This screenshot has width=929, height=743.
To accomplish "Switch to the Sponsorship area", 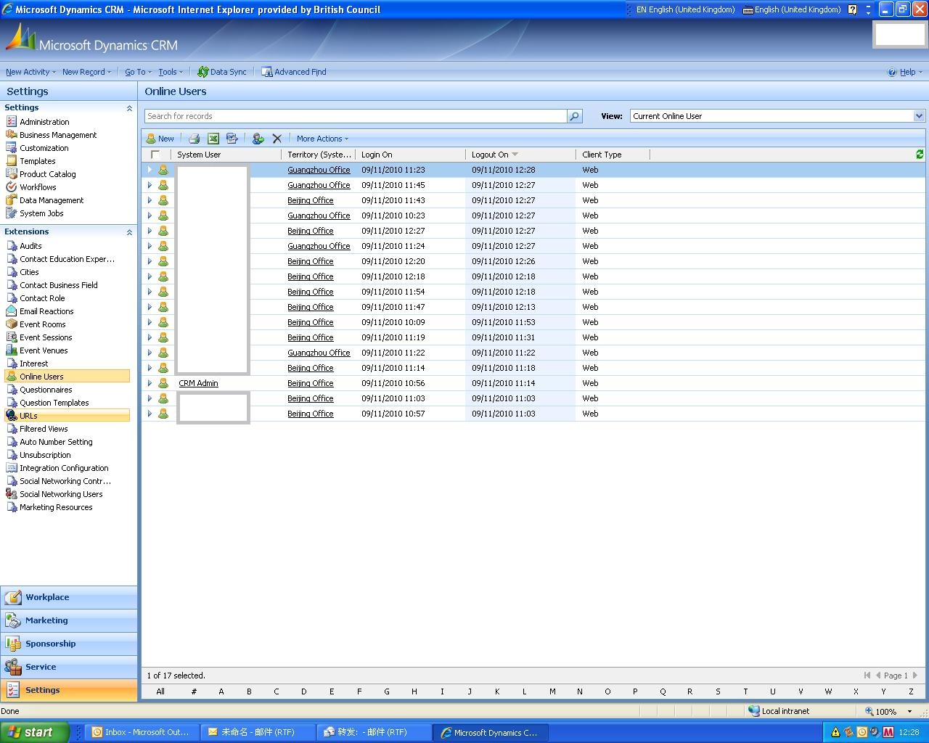I will coord(69,644).
